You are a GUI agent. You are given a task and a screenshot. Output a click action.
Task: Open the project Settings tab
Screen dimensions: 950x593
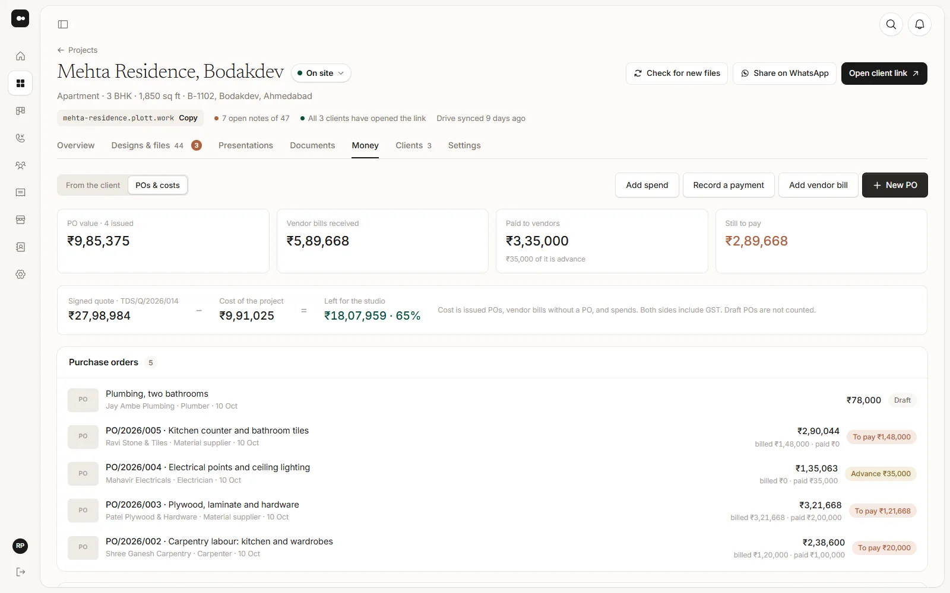click(464, 146)
